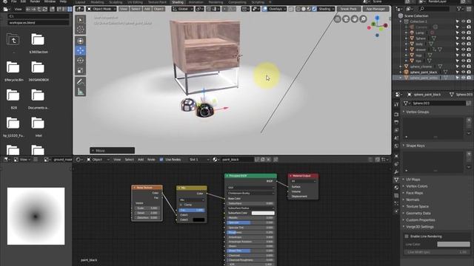The width and height of the screenshot is (474, 266).
Task: Click the App Manager button
Action: [375, 9]
